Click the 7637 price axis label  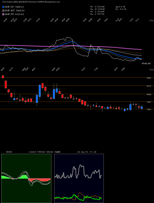tap(148, 102)
